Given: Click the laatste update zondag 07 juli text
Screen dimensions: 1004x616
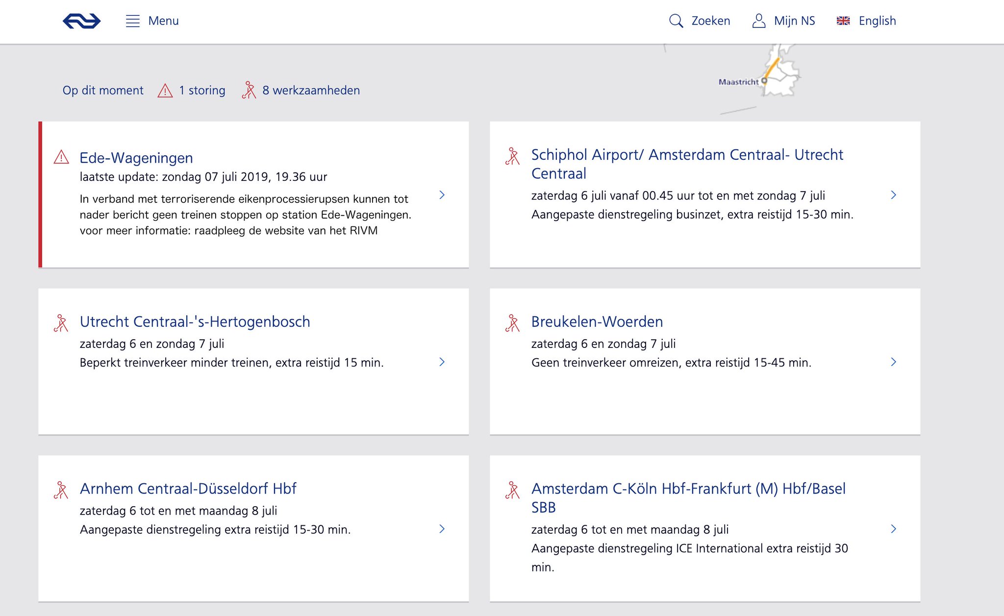Looking at the screenshot, I should pyautogui.click(x=203, y=177).
